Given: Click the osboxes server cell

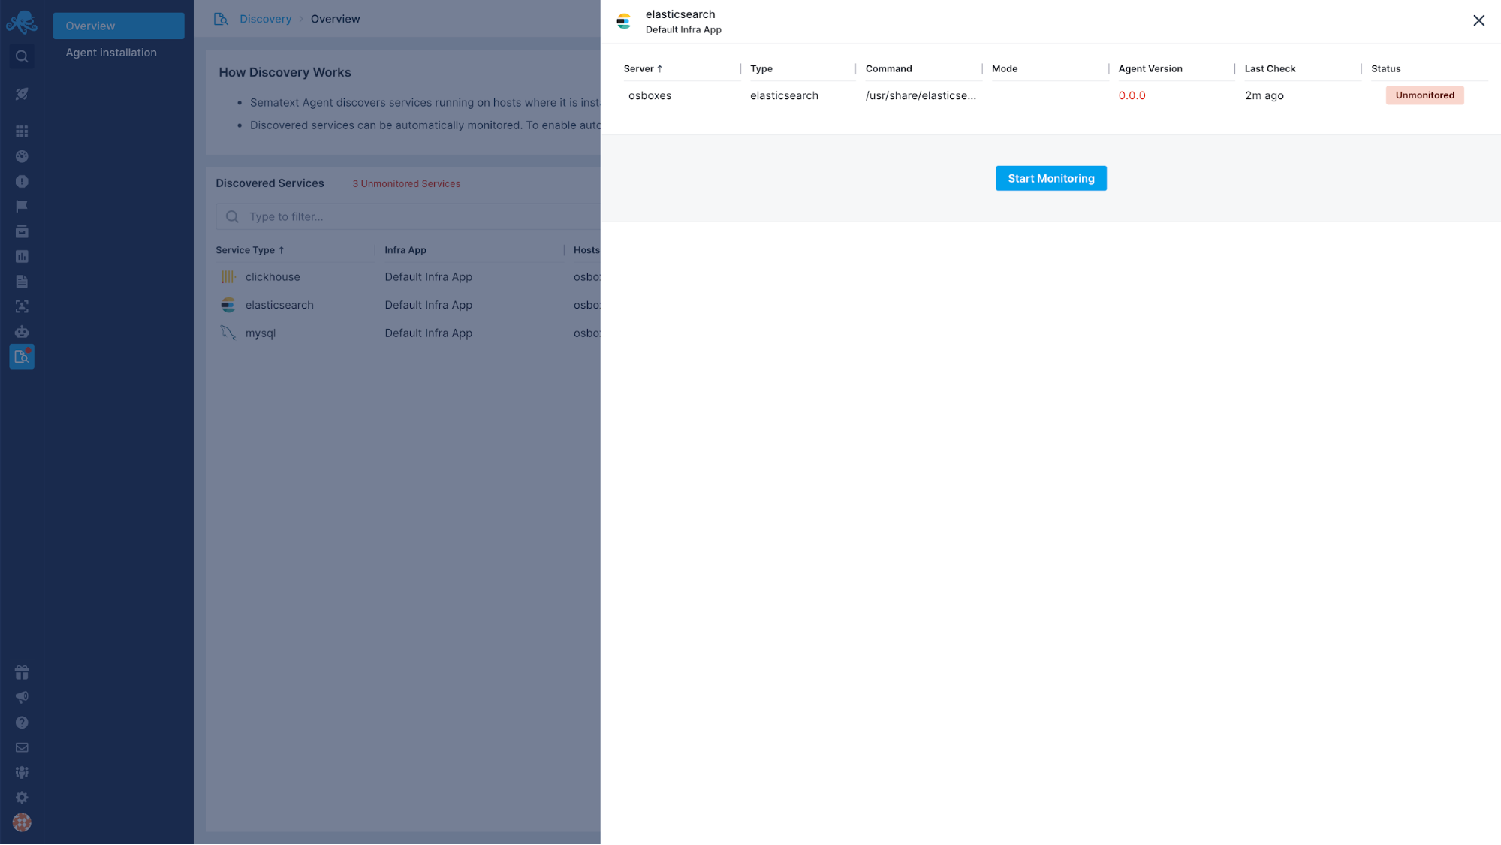Looking at the screenshot, I should tap(650, 95).
